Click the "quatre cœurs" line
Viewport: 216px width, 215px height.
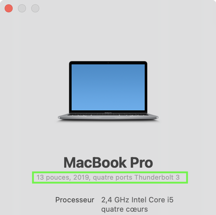click(x=124, y=209)
